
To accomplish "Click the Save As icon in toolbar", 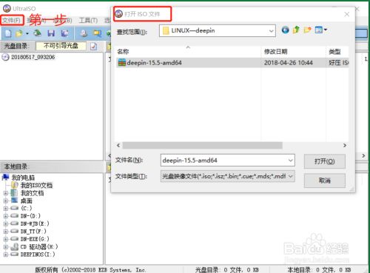I will coord(64,33).
